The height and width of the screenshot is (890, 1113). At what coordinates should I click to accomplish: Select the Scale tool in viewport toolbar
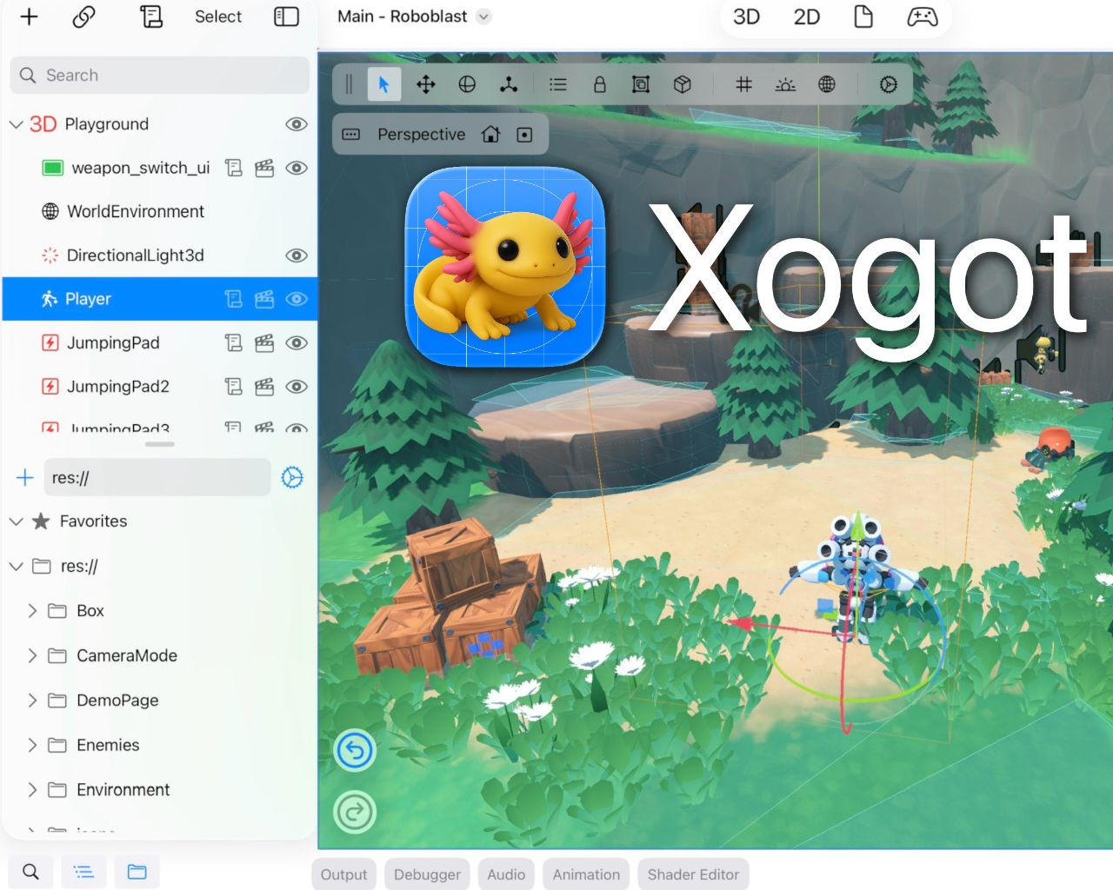(x=509, y=84)
